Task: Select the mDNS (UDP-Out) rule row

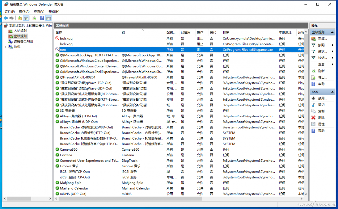Action: [x=179, y=194]
